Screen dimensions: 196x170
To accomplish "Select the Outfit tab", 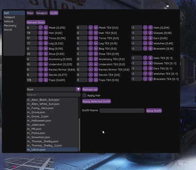I will (54, 13).
